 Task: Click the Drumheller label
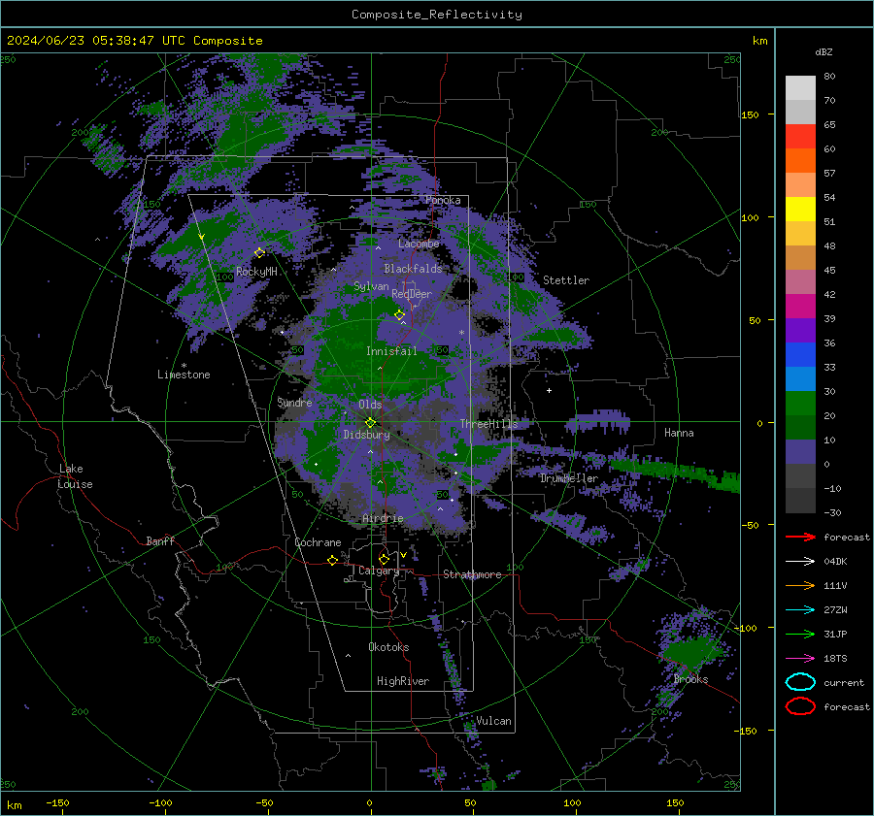click(x=569, y=478)
